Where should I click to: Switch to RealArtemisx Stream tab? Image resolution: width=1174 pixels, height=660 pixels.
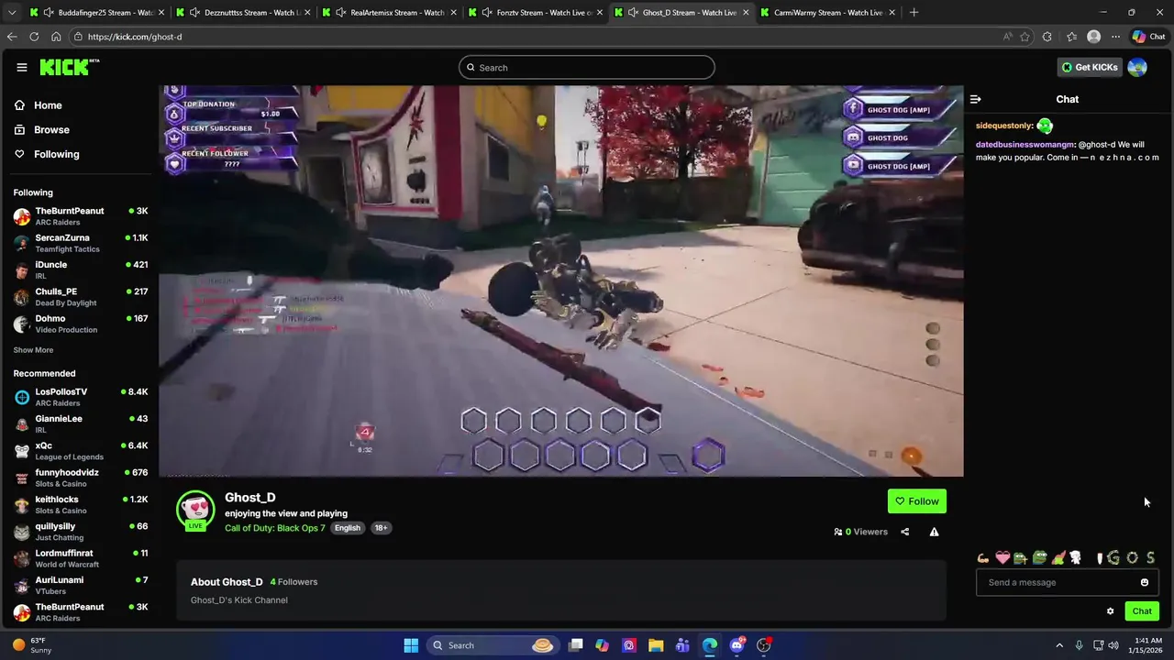(388, 13)
